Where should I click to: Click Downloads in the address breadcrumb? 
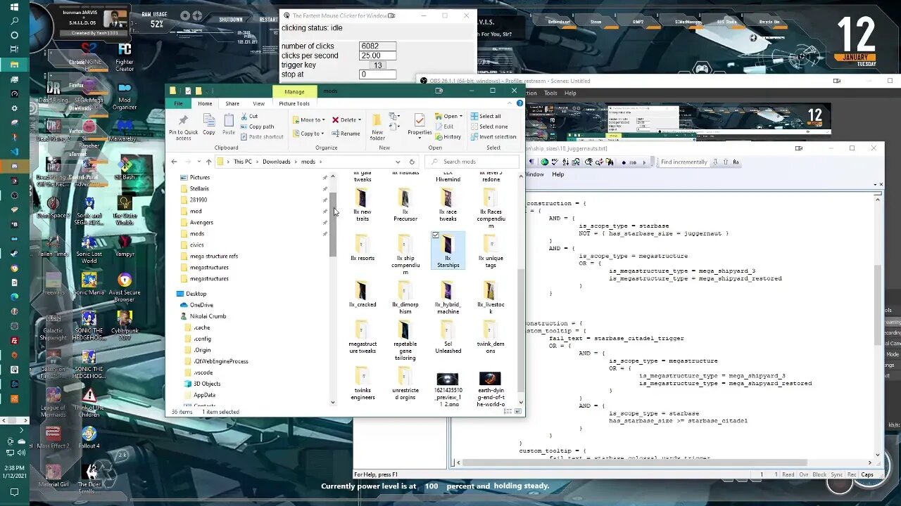(x=276, y=162)
